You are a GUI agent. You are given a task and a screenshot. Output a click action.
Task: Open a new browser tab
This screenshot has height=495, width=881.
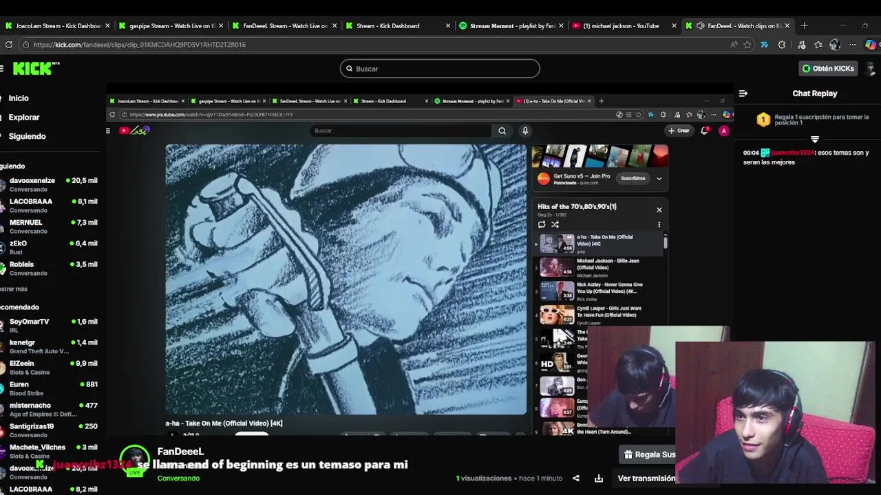[804, 25]
